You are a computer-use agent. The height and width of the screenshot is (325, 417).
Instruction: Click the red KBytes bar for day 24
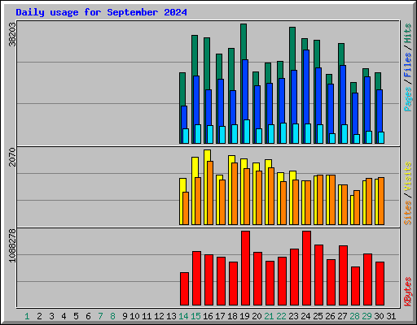pyautogui.click(x=306, y=268)
